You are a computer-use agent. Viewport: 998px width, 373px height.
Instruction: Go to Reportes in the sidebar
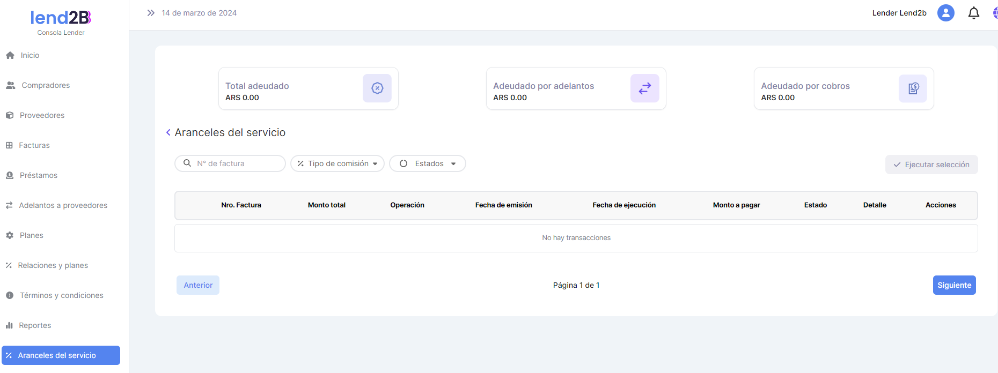(35, 325)
